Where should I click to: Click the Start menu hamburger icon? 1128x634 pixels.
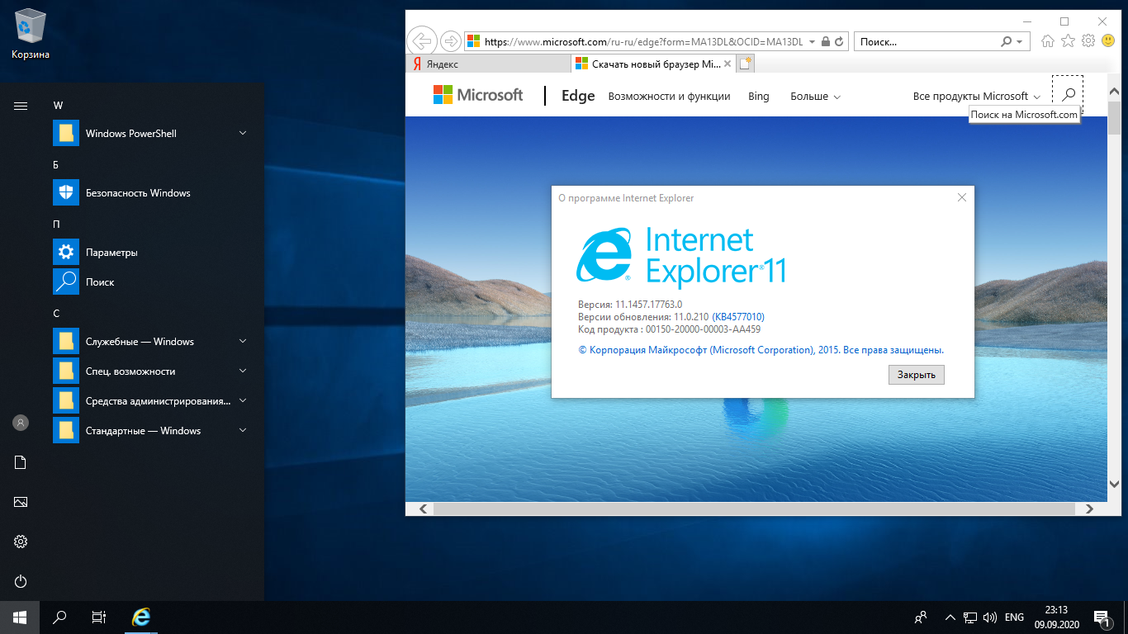(x=21, y=106)
